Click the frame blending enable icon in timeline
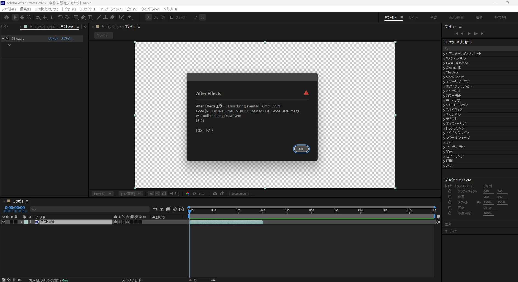 [x=168, y=209]
